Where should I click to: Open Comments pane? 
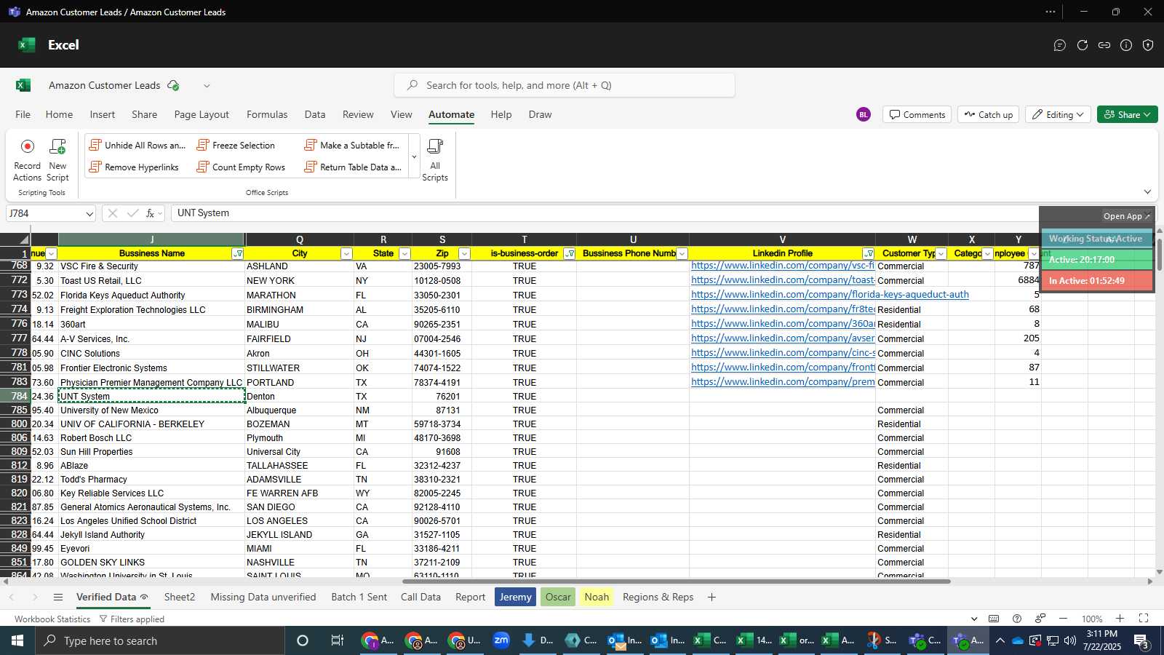[x=917, y=115]
